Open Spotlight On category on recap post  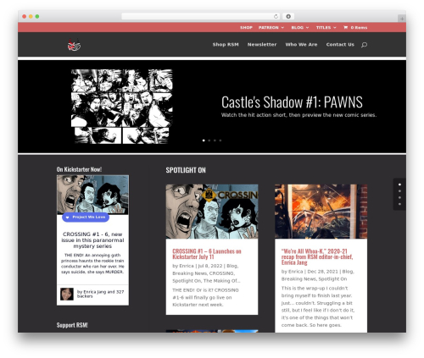pyautogui.click(x=332, y=278)
